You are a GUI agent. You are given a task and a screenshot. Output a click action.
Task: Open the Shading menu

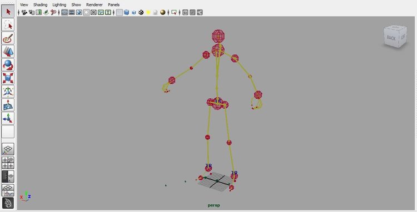pos(40,5)
